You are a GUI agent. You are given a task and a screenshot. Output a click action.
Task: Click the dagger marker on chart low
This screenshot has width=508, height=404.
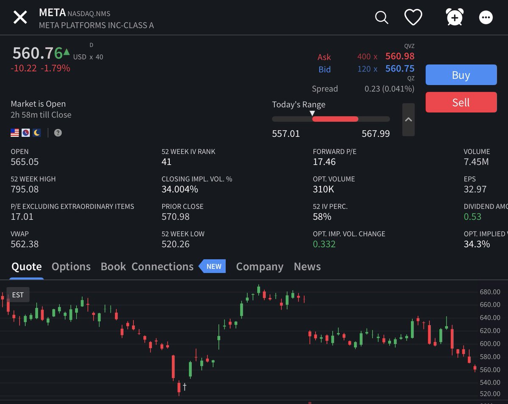tap(185, 387)
